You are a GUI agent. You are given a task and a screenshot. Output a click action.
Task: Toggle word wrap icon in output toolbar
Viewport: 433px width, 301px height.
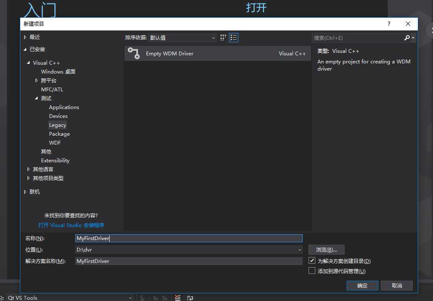[x=190, y=298]
